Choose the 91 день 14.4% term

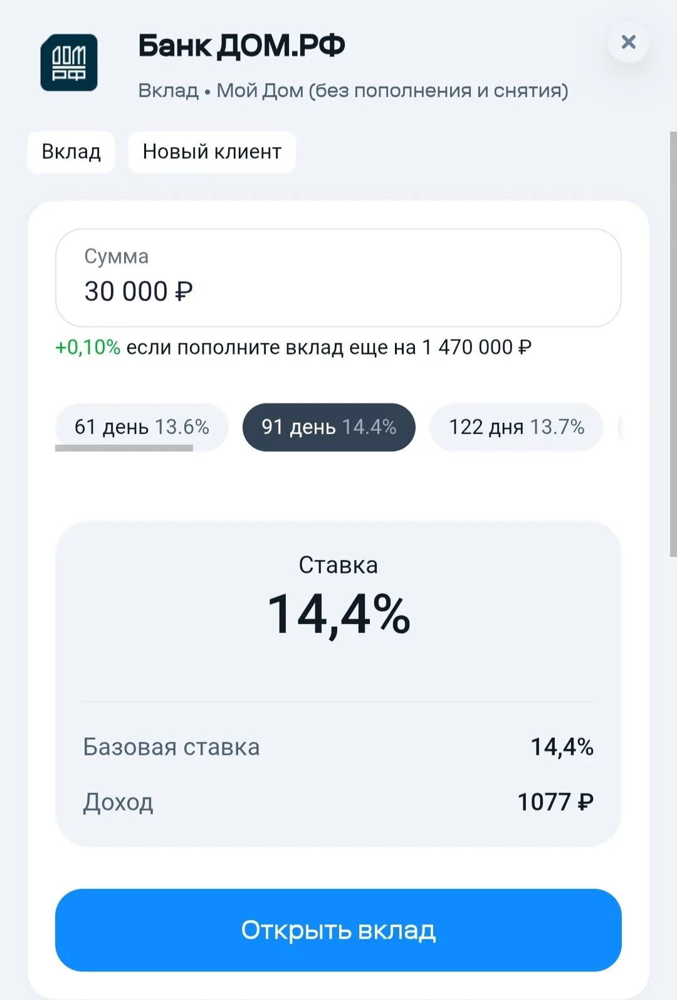tap(329, 427)
